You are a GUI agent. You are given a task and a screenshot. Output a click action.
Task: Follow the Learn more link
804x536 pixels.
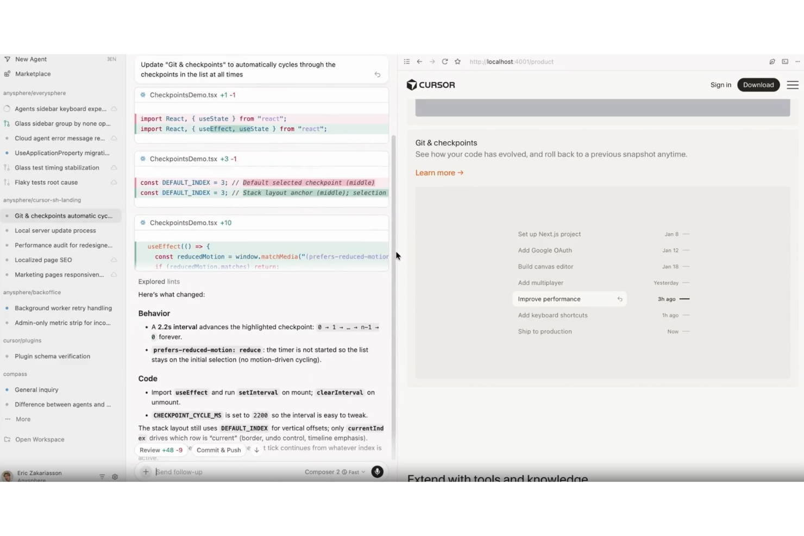(x=439, y=173)
